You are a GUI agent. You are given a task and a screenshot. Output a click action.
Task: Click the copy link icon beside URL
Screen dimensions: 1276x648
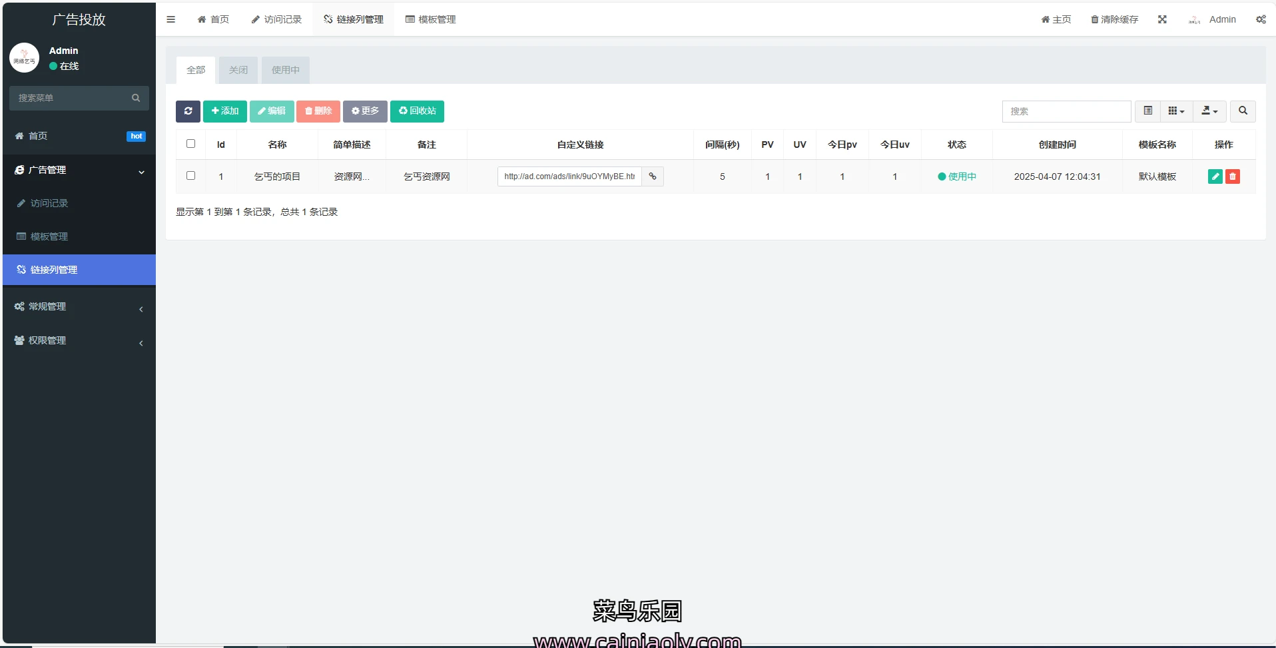(653, 176)
